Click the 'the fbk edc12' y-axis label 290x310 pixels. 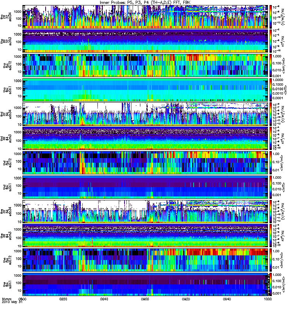pos(7,260)
